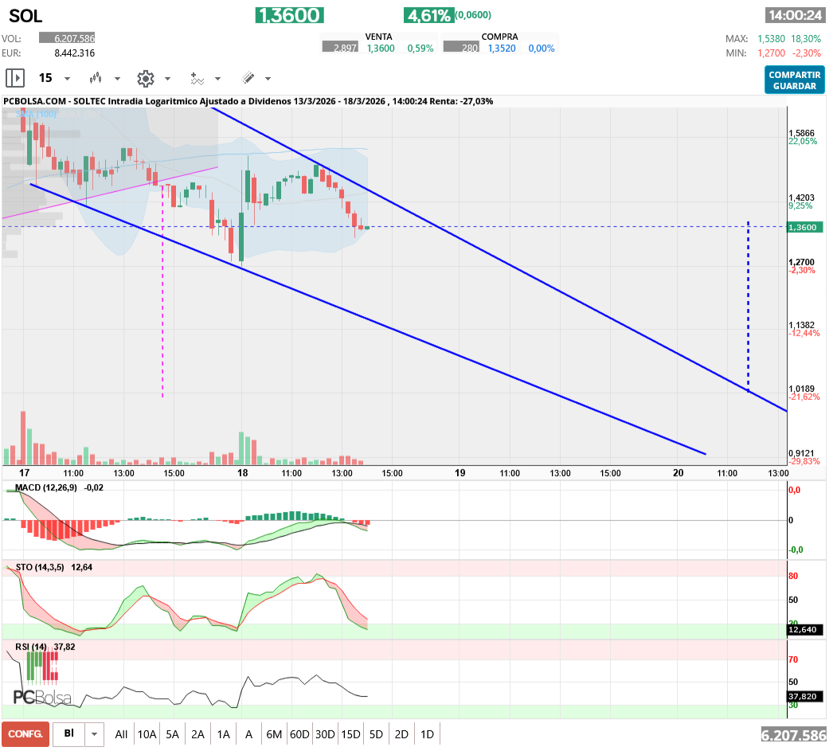Expand the drawing tools dropdown arrow
Viewport: 837px width, 751px height.
268,78
